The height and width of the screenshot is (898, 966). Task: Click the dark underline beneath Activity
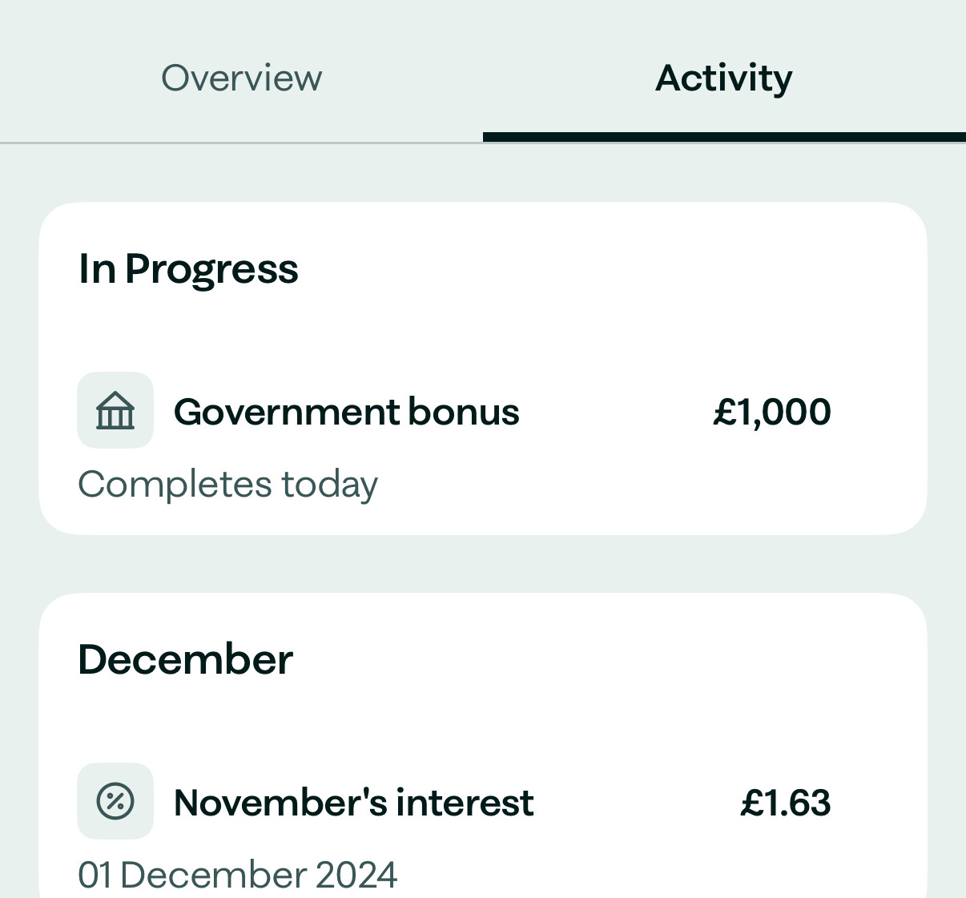click(723, 137)
